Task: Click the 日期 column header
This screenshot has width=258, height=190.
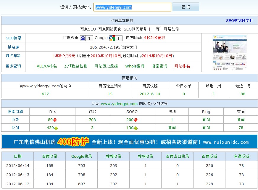Action: tap(18, 157)
